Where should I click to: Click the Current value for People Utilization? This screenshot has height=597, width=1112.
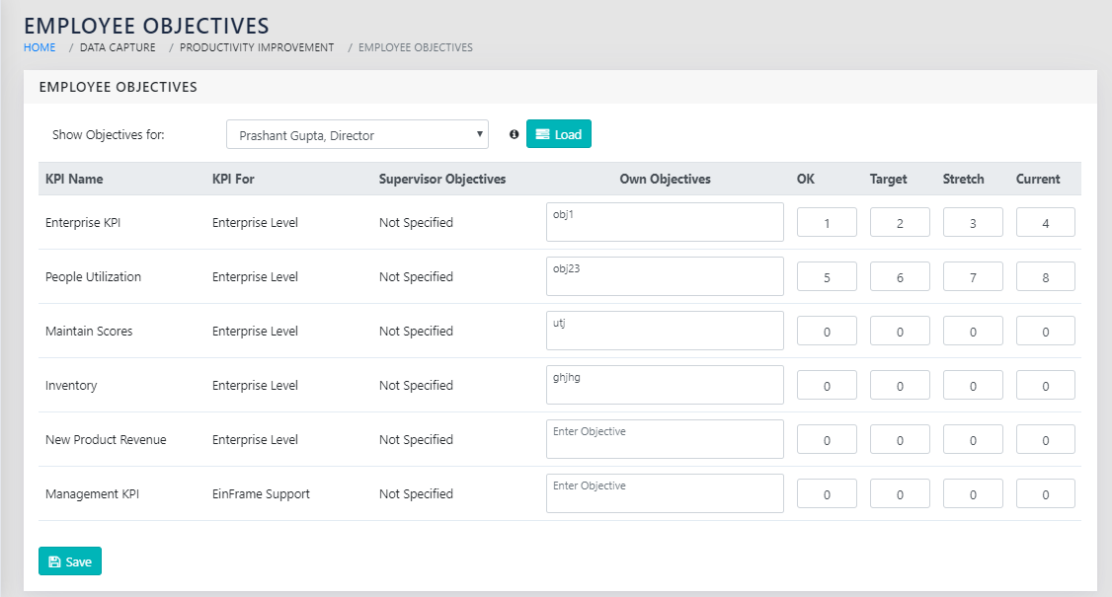point(1046,277)
